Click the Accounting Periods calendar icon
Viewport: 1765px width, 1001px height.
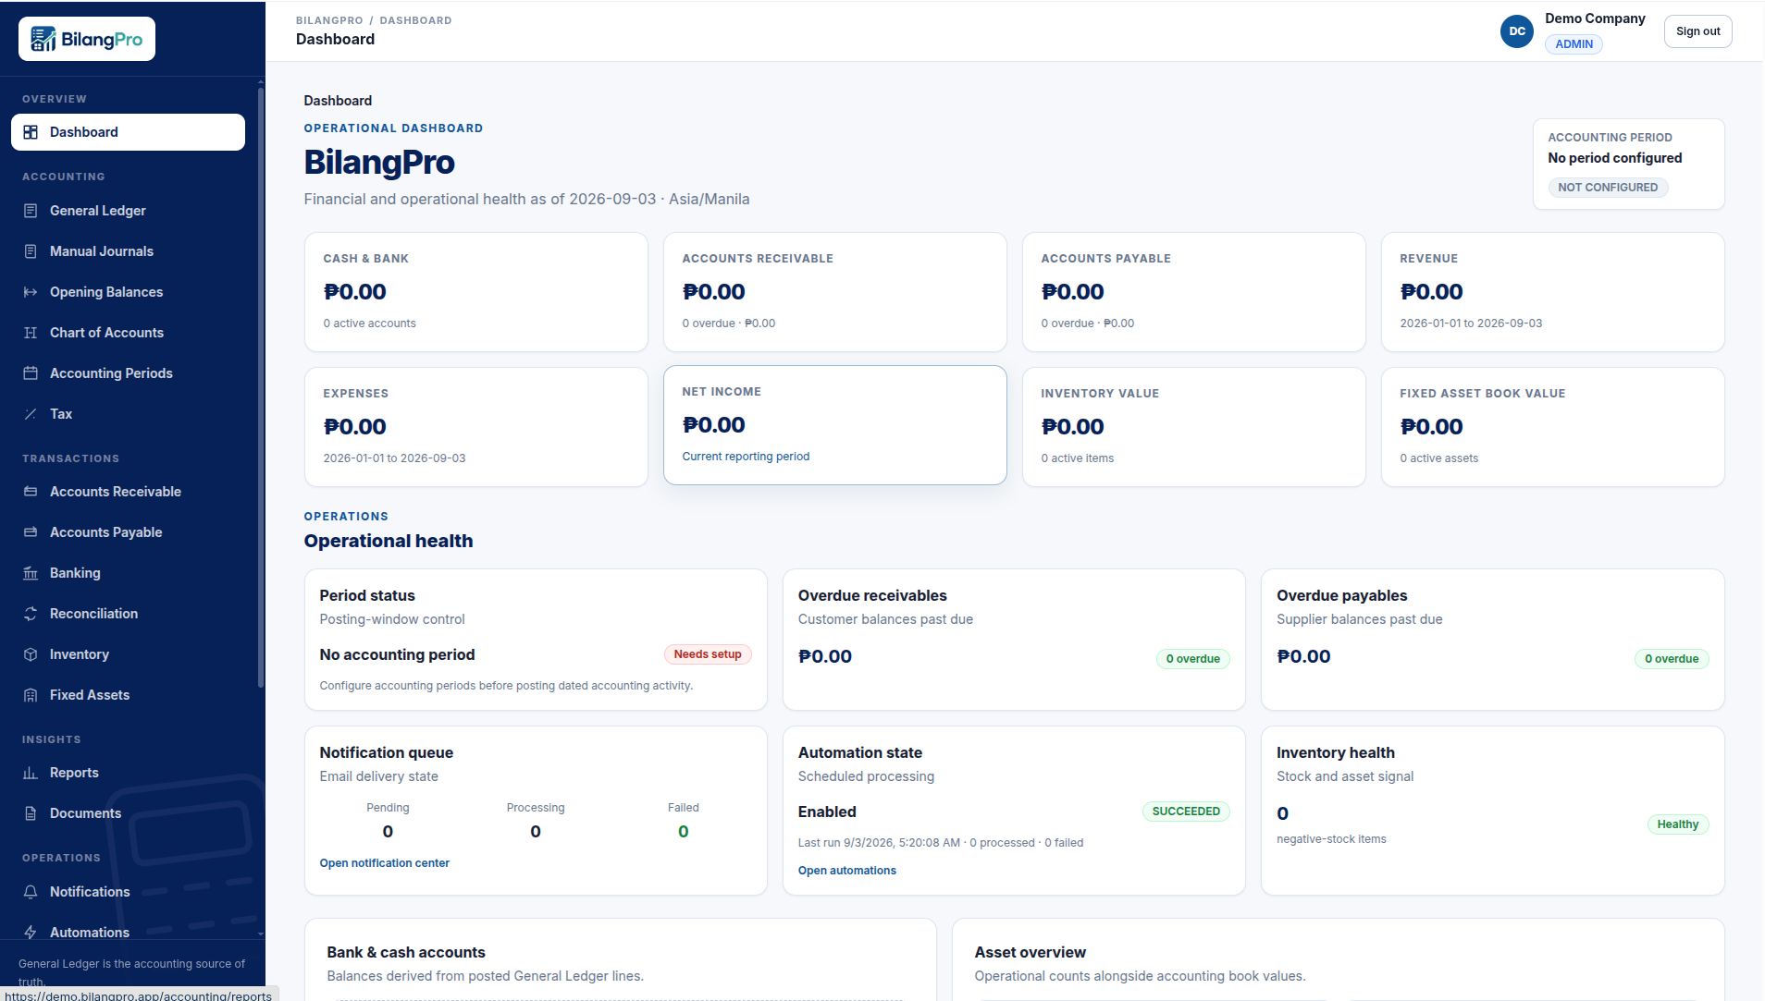[31, 373]
